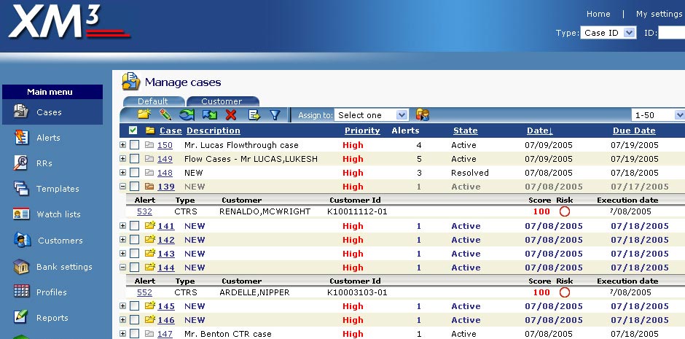Click the Home link
This screenshot has width=685, height=339.
pyautogui.click(x=598, y=14)
